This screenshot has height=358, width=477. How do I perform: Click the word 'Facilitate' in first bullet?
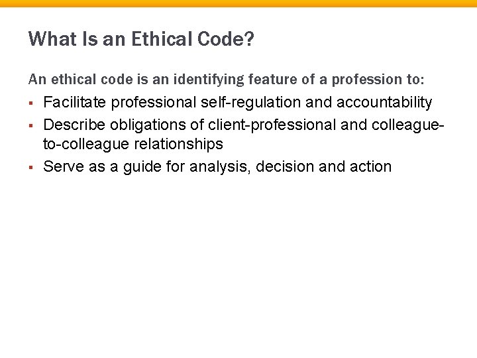coord(75,102)
